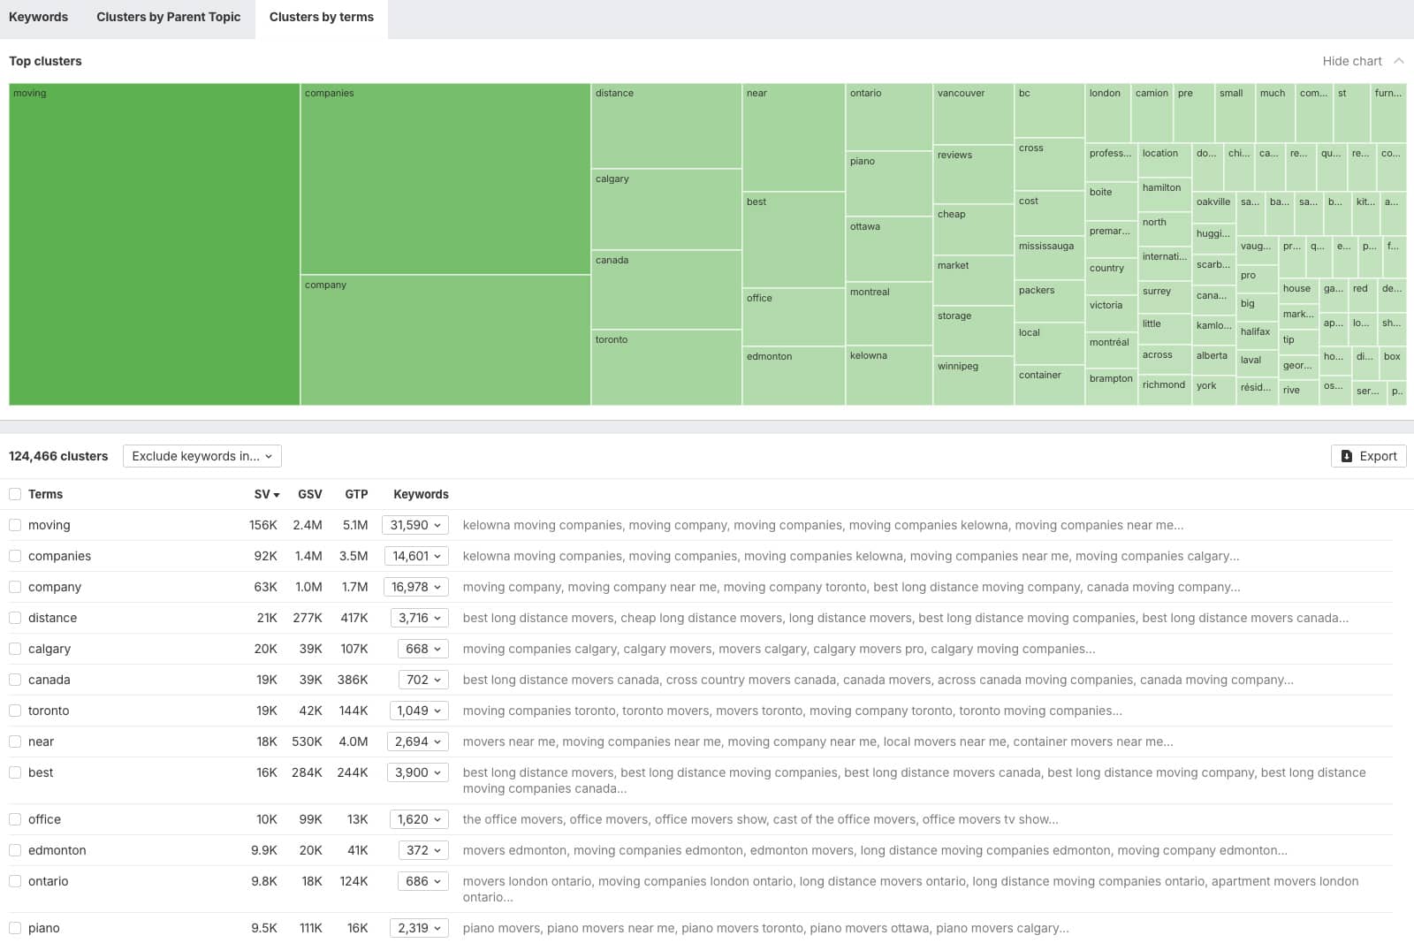Sort by the GTP column header
Screen dimensions: 1414x943
click(x=356, y=494)
